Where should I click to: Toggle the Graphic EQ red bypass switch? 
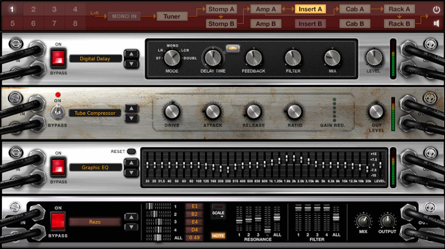58,167
